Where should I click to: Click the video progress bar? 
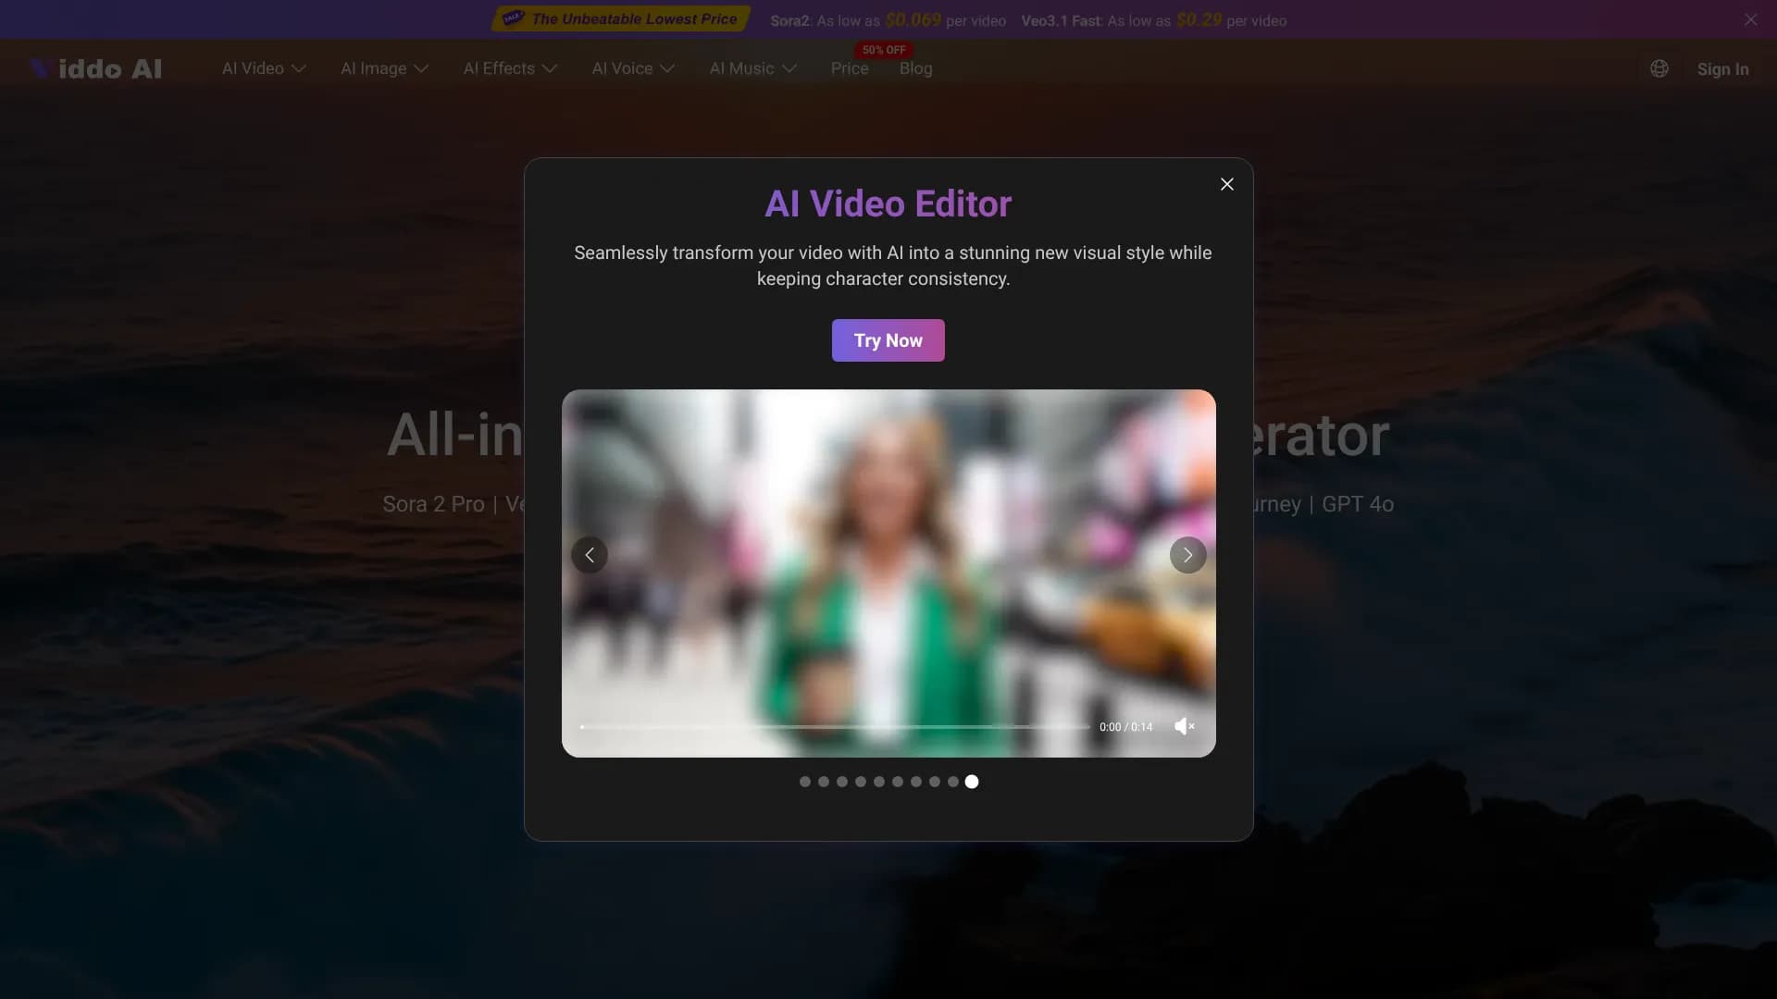click(x=833, y=727)
